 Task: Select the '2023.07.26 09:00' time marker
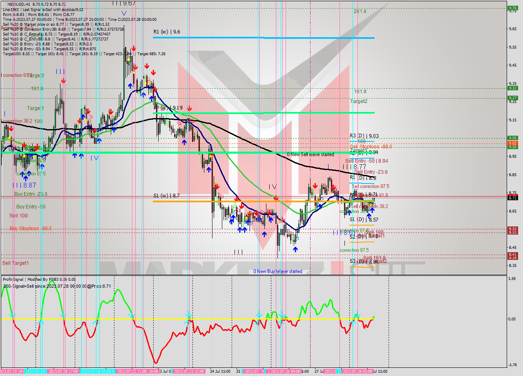click(285, 372)
